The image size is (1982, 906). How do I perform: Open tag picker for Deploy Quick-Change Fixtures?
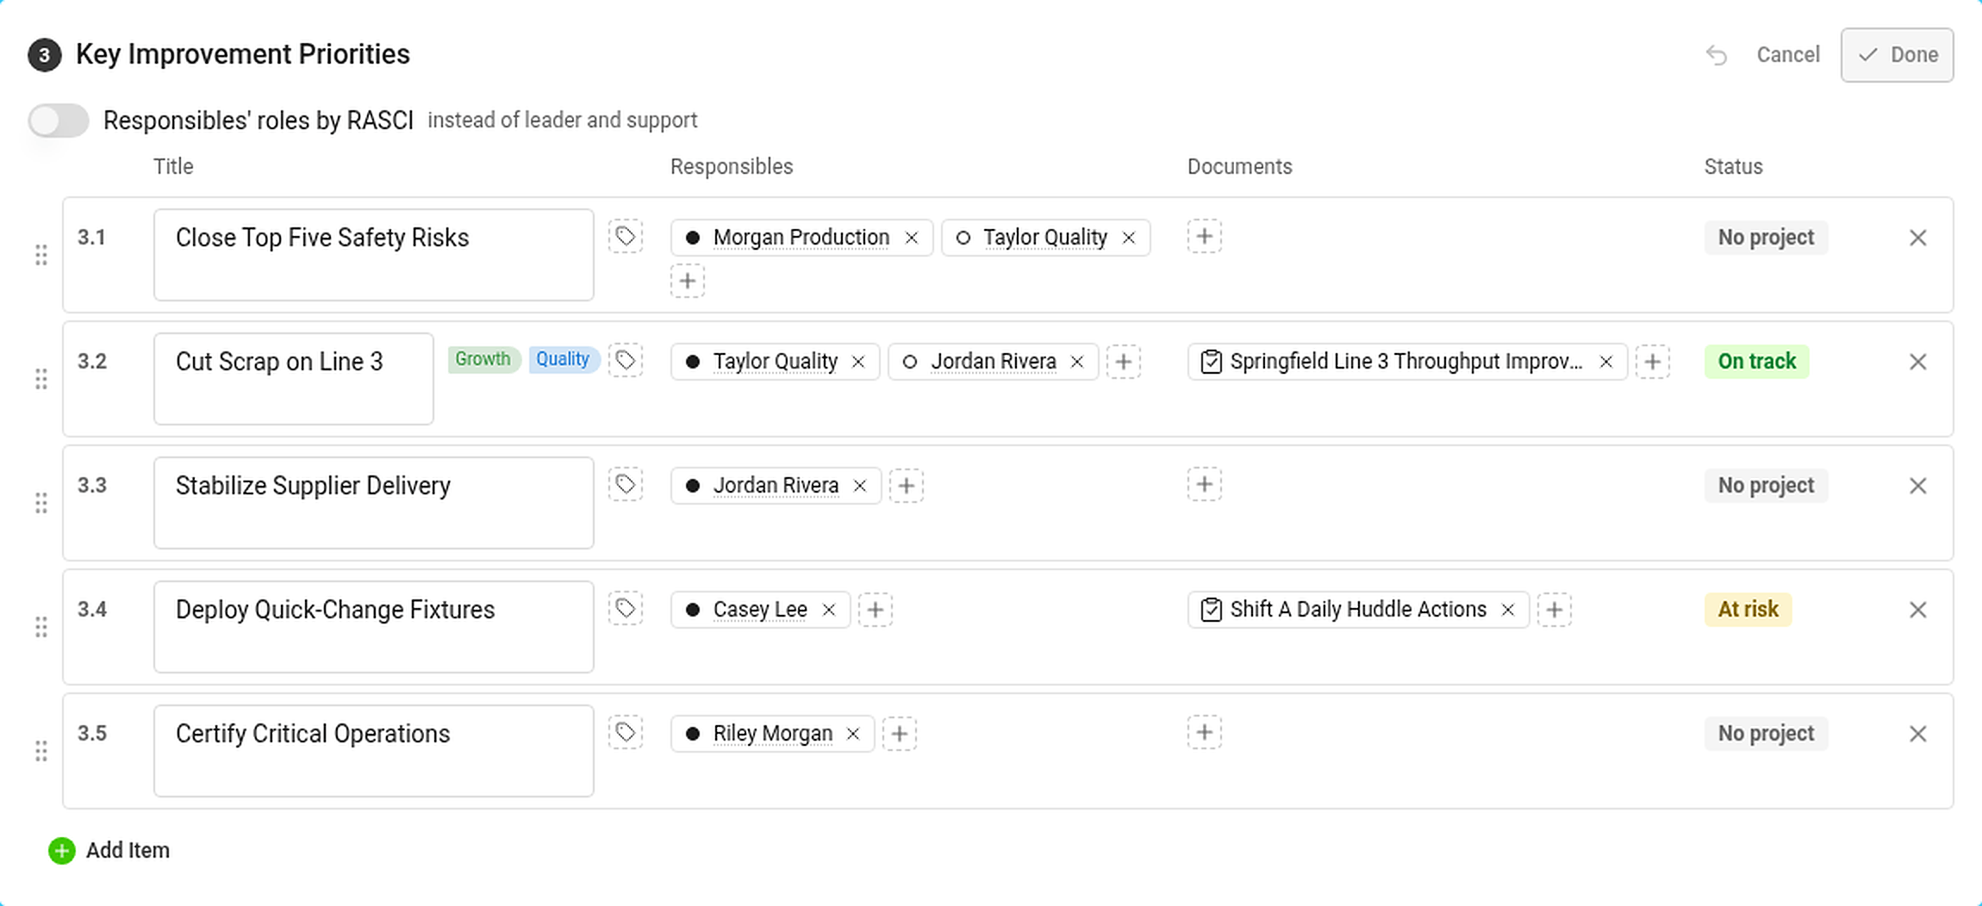pyautogui.click(x=626, y=609)
